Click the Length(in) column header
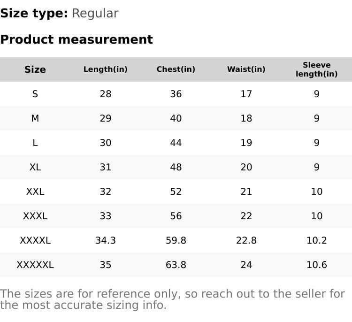Screen dimensions: 352x322 coord(106,69)
